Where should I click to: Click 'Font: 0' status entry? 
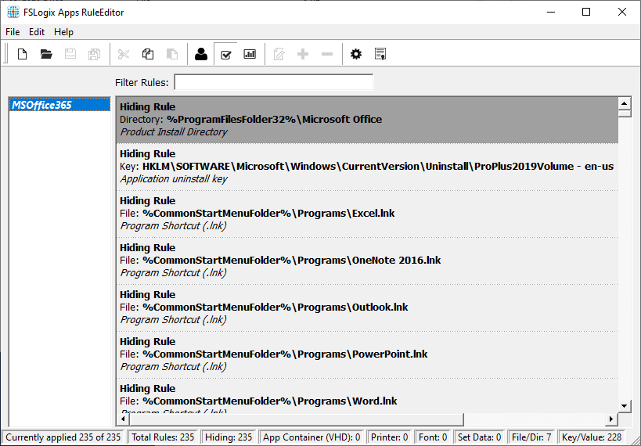pos(433,437)
